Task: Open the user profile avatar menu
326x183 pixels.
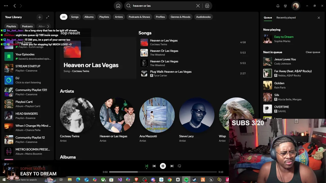Action: tap(296, 6)
